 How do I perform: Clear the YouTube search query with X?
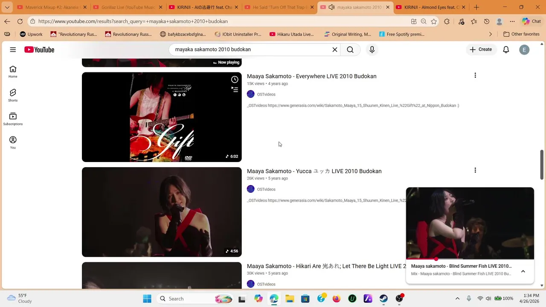pyautogui.click(x=335, y=49)
